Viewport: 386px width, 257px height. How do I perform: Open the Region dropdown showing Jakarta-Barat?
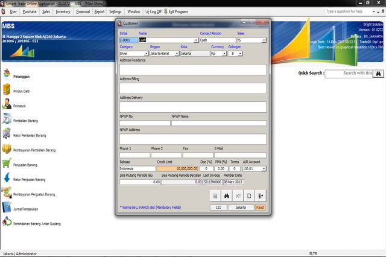[x=177, y=53]
